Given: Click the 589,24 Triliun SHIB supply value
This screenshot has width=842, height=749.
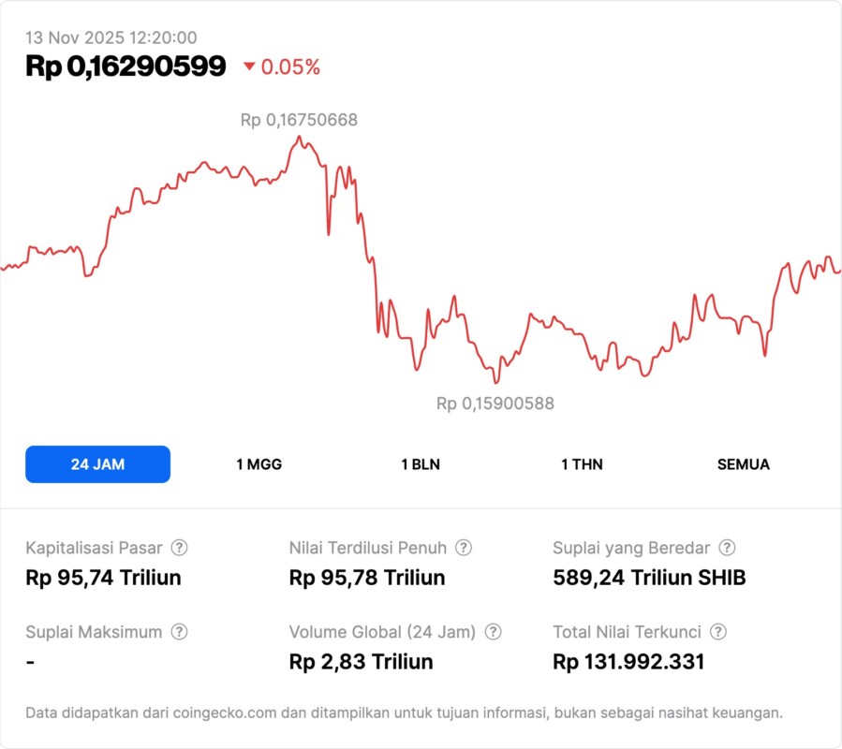Looking at the screenshot, I should click(649, 578).
